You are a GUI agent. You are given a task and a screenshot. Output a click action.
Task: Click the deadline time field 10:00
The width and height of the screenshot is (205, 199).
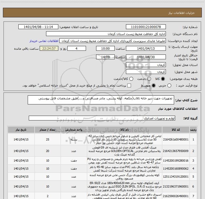[105, 49]
